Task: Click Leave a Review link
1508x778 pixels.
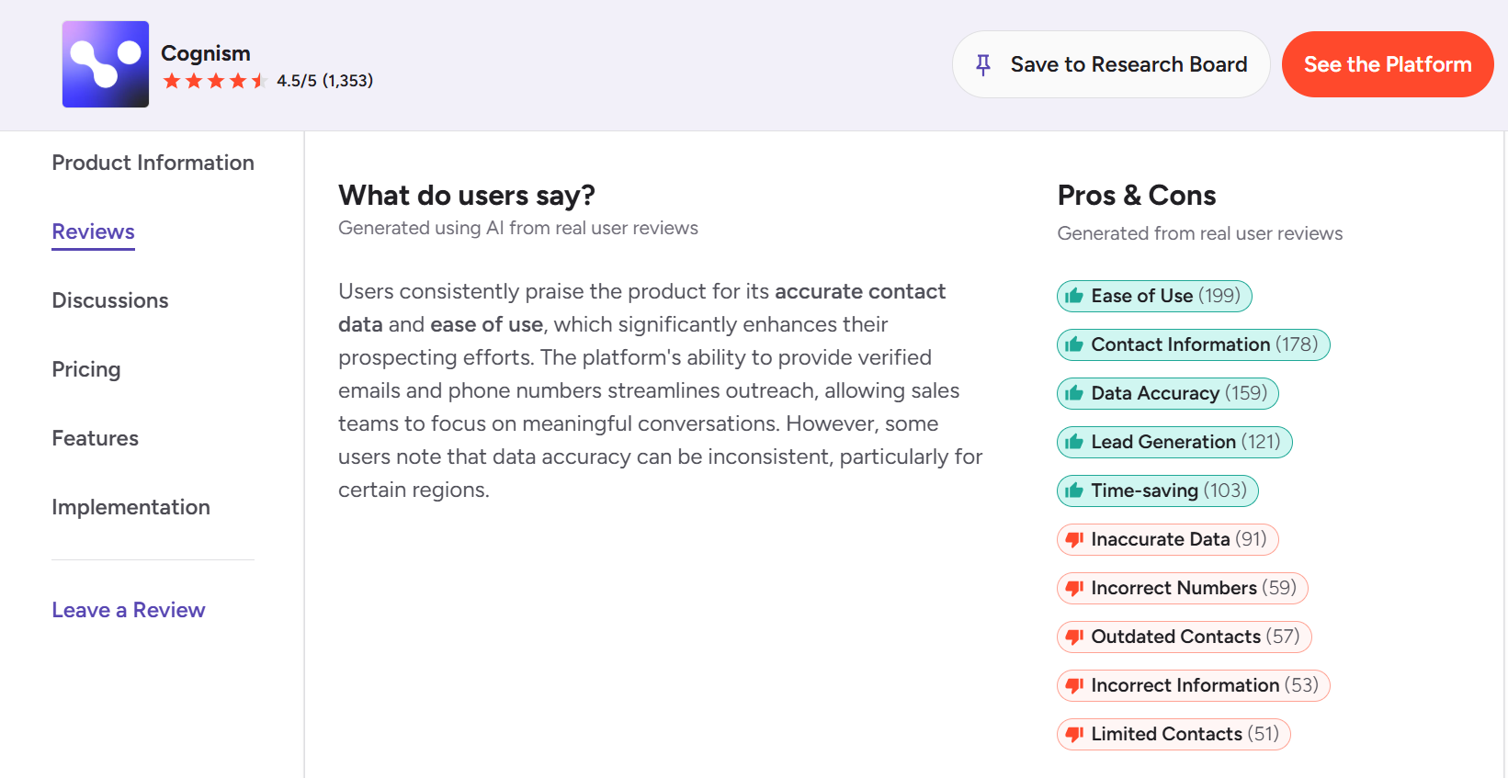Action: coord(129,610)
